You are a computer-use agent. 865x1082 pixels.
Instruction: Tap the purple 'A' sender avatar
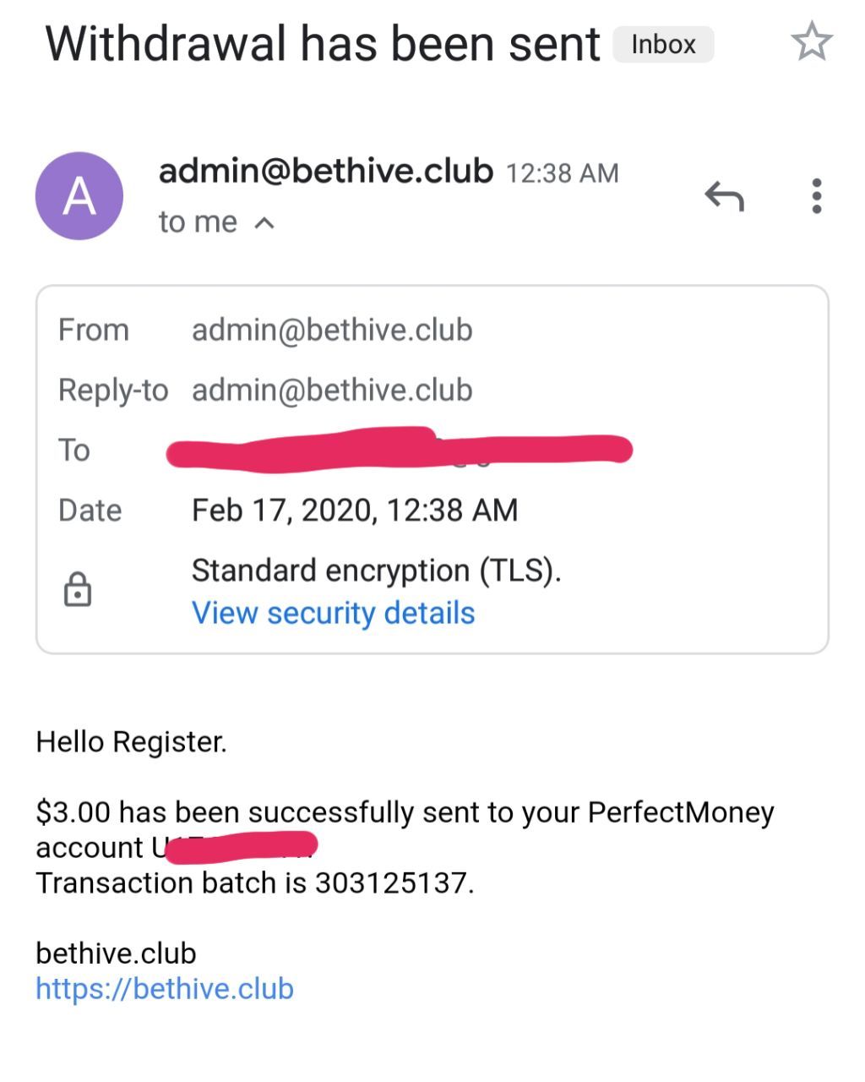click(x=79, y=196)
